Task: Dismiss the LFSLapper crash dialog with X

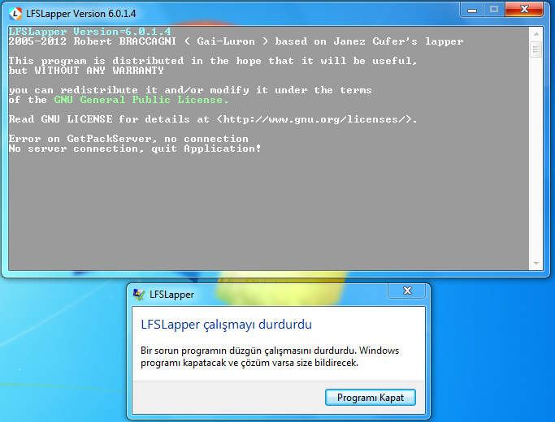Action: pos(407,291)
